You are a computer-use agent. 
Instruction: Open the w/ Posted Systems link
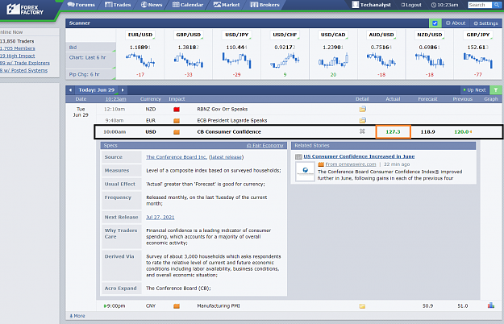pos(23,70)
